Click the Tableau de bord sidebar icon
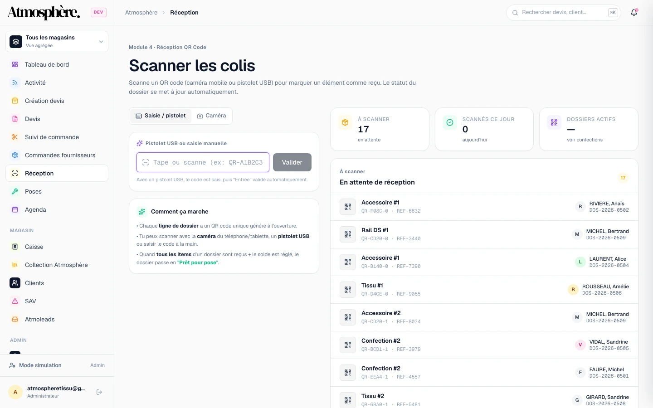Image resolution: width=653 pixels, height=408 pixels. [15, 64]
